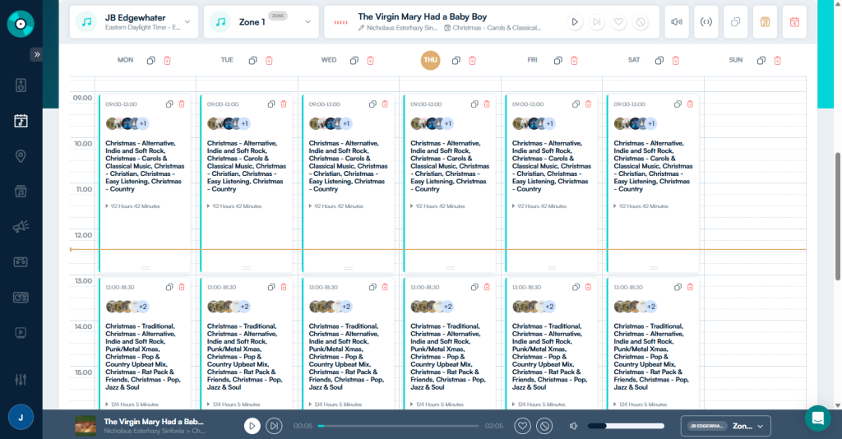842x439 pixels.
Task: Select the THU day header
Action: pyautogui.click(x=430, y=60)
